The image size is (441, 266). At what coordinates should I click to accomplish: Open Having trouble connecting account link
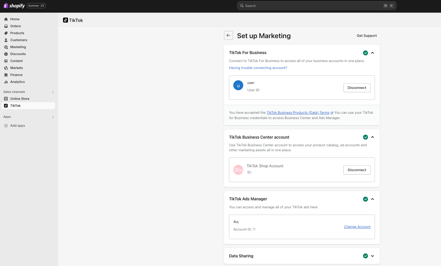point(258,68)
